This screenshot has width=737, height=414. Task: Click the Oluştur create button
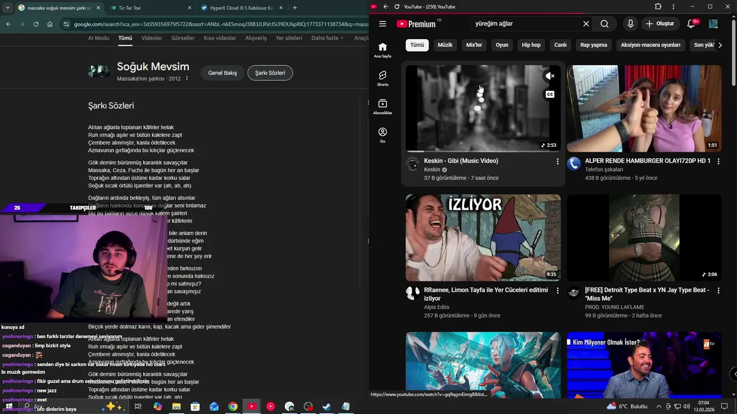point(660,24)
